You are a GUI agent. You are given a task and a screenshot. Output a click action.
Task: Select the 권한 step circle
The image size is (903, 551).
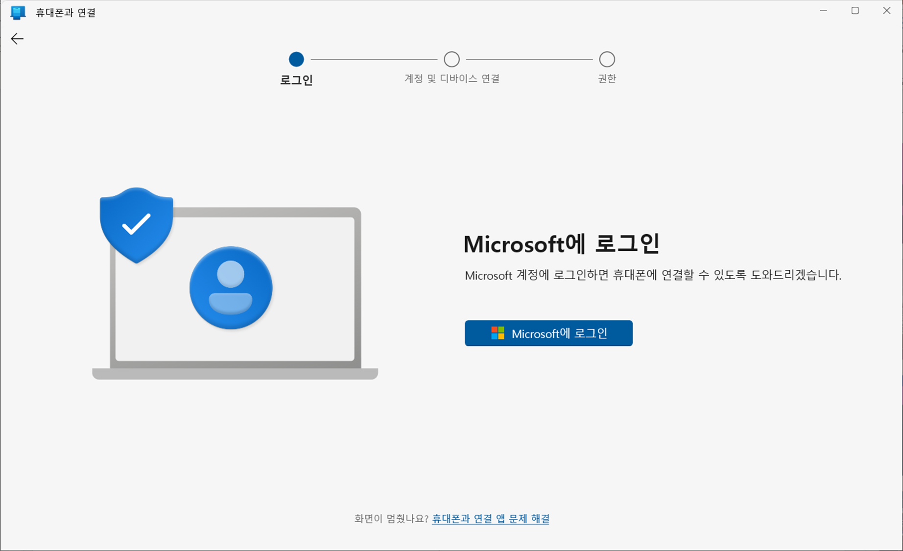pos(607,59)
